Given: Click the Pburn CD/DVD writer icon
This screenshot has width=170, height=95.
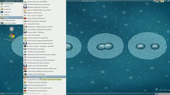Looking at the screenshot, I should pos(25,10).
